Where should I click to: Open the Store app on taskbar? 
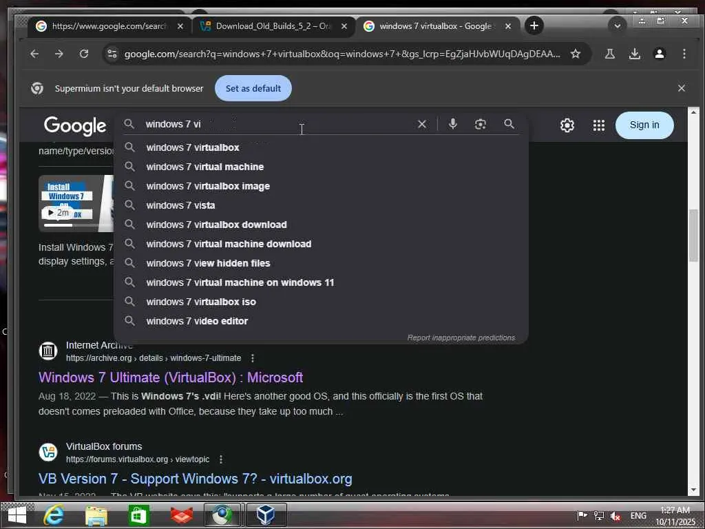pyautogui.click(x=138, y=515)
